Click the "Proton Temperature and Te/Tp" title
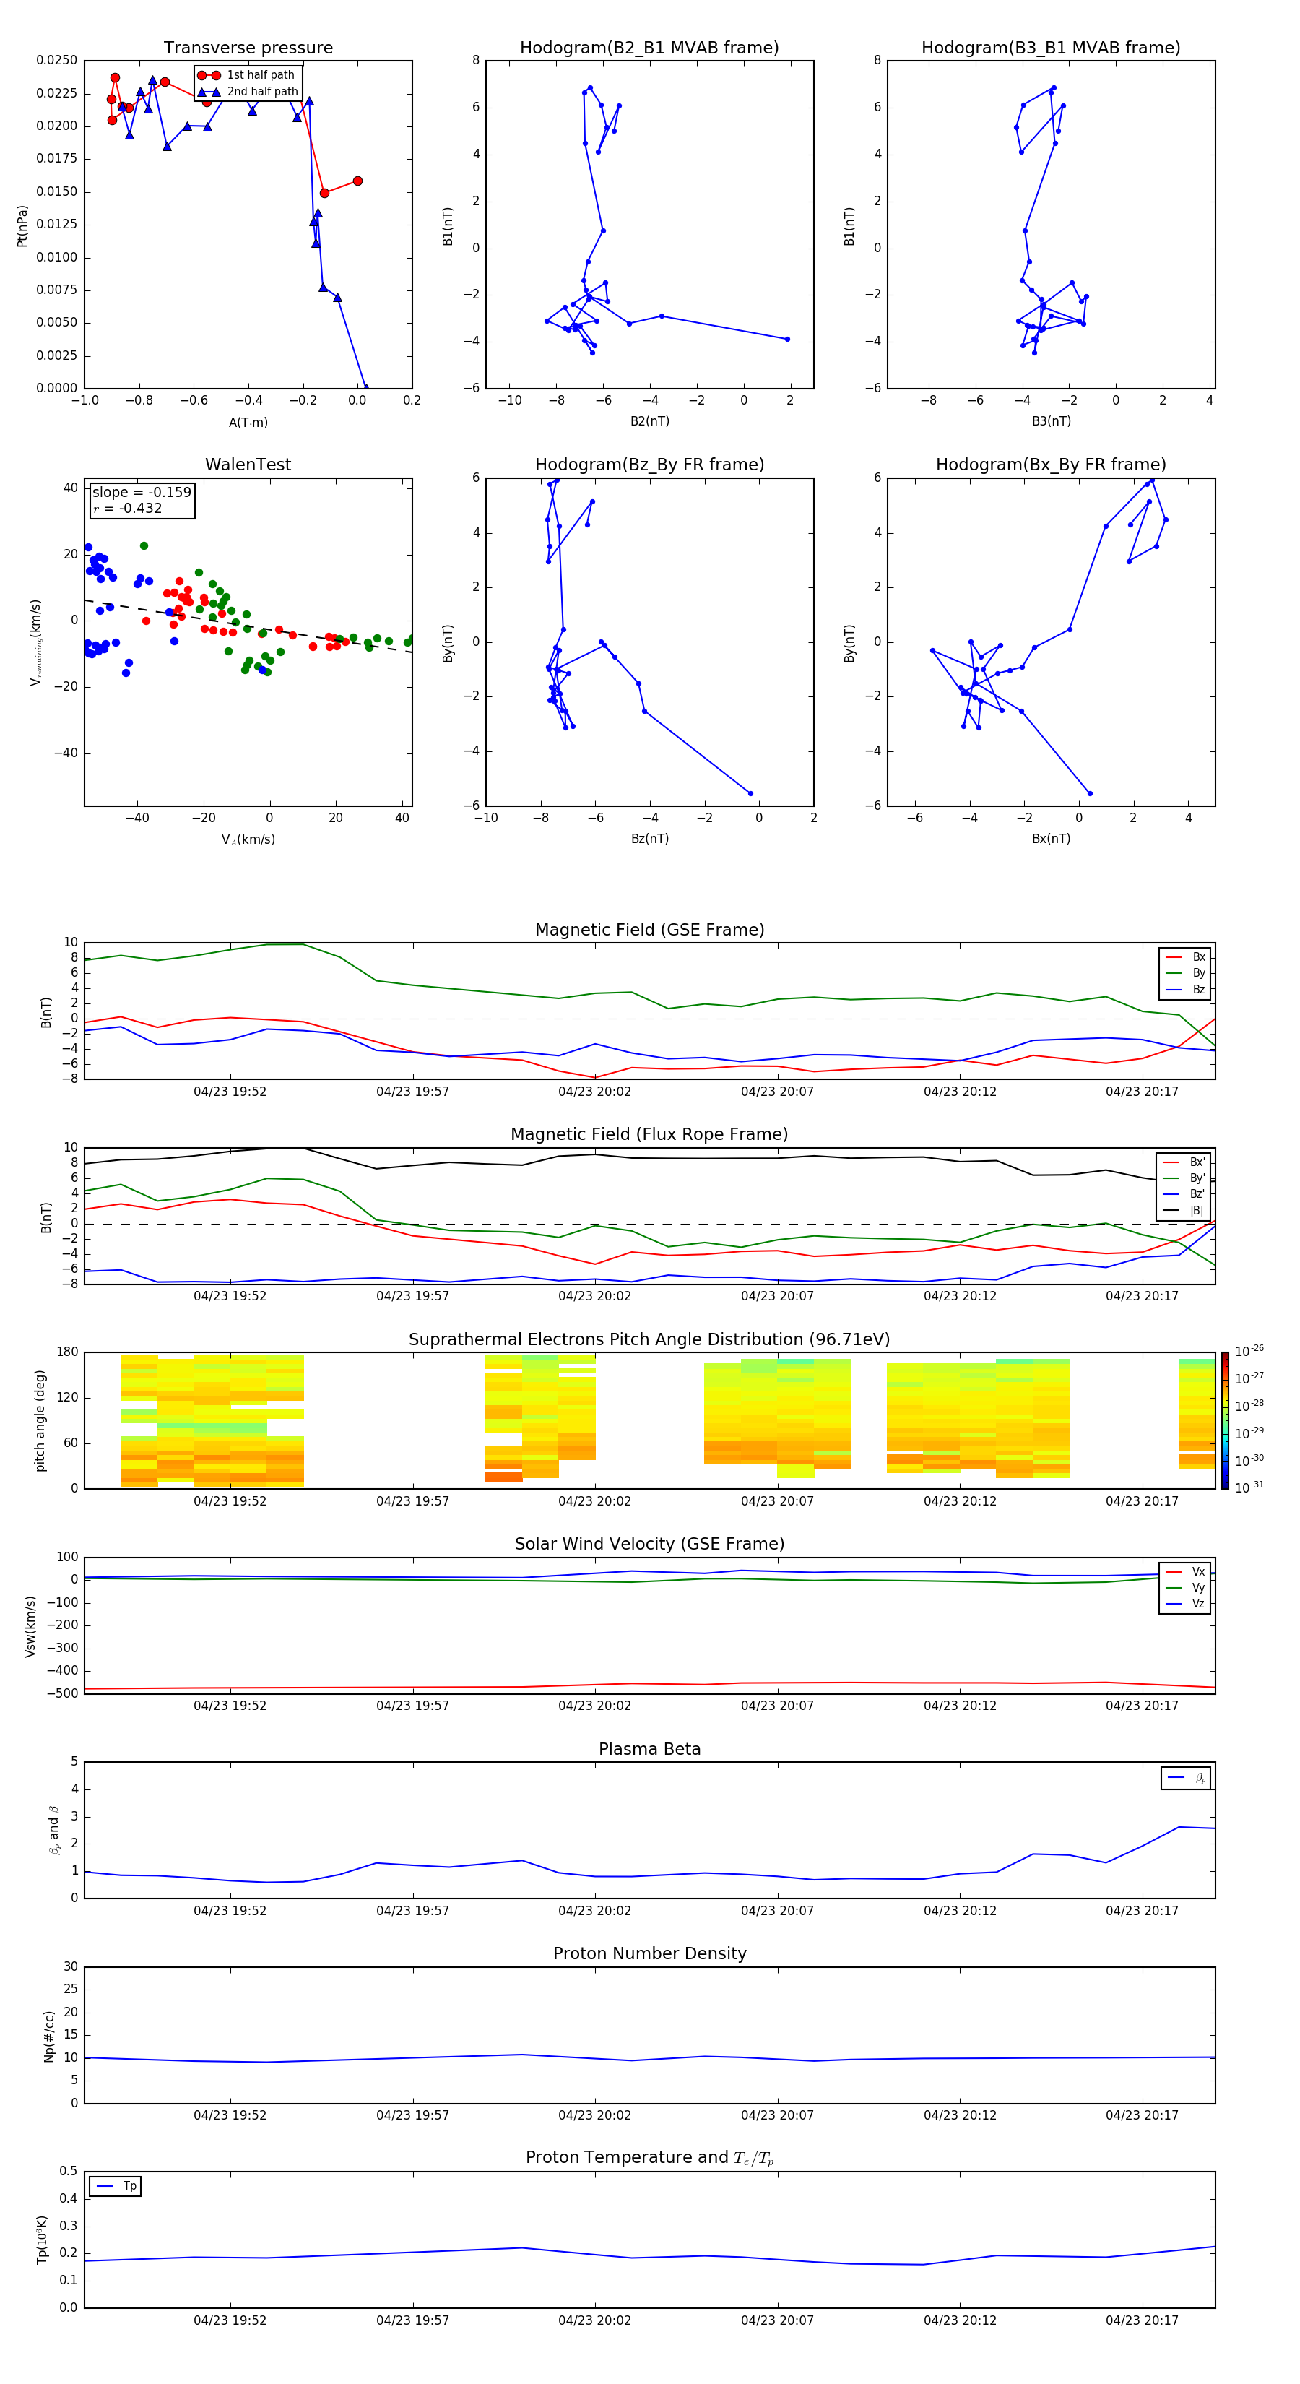1300x2384 pixels. (649, 2158)
